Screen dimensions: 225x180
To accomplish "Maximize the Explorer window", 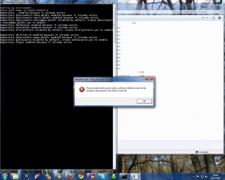I will (213, 6).
